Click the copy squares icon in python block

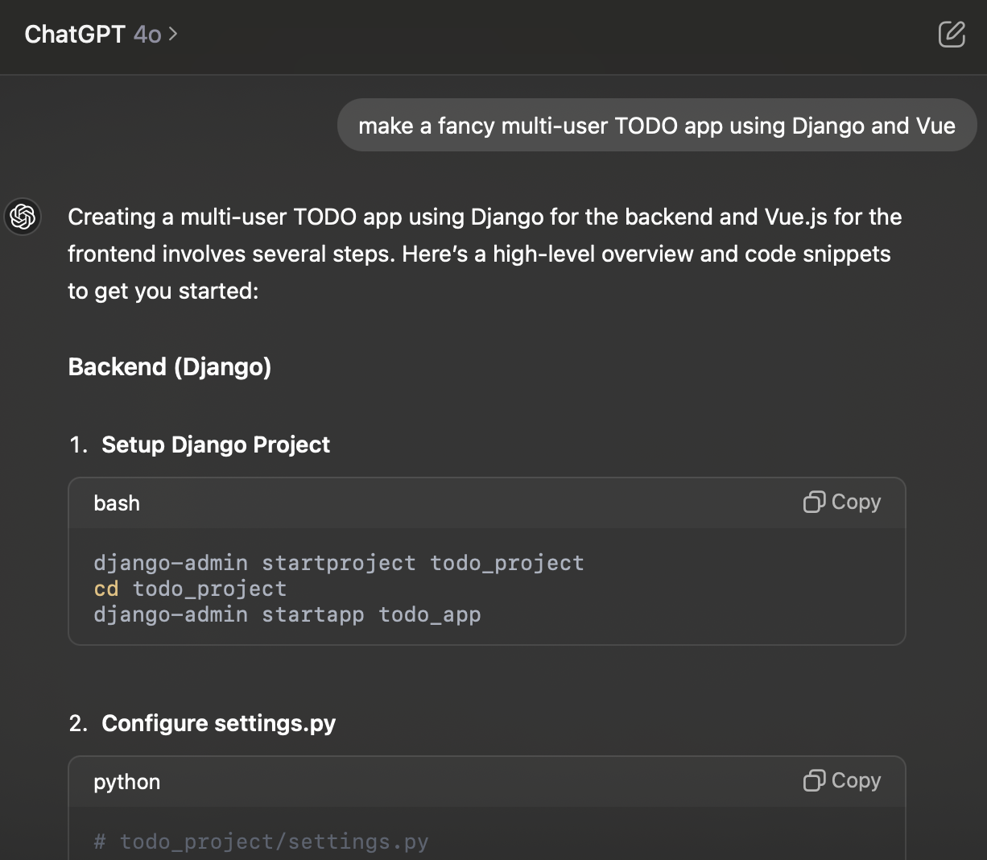point(814,781)
